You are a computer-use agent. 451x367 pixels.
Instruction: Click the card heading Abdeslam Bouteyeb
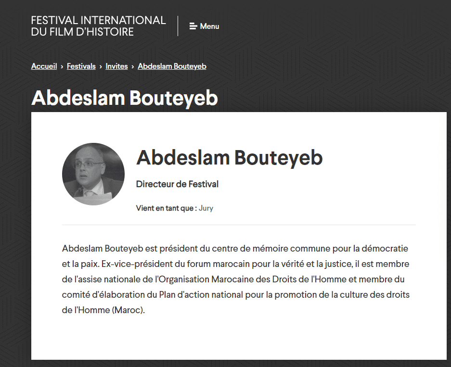(229, 158)
